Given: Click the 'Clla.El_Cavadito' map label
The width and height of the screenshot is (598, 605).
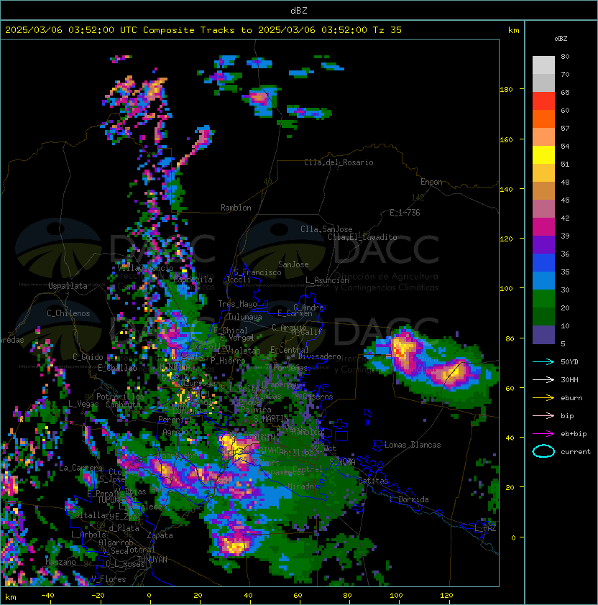Looking at the screenshot, I should click(x=362, y=237).
